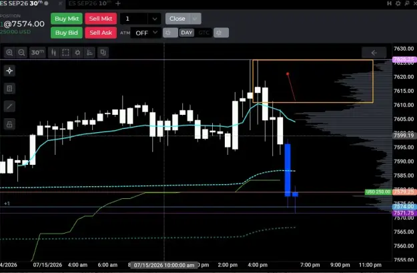The width and height of the screenshot is (417, 273).
Task: Click the order quantity field showing 1
Action: click(133, 19)
